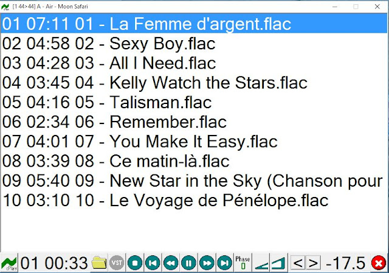This screenshot has height=273, width=389.
Task: Click the cPlay logo icon in the toolbar
Action: pos(9,263)
